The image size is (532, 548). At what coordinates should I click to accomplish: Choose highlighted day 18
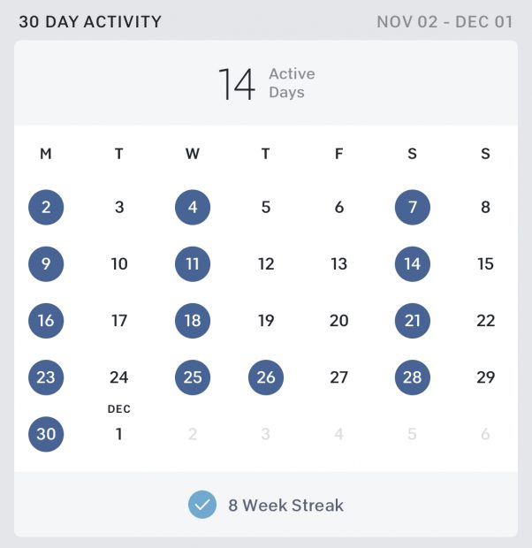tap(193, 321)
